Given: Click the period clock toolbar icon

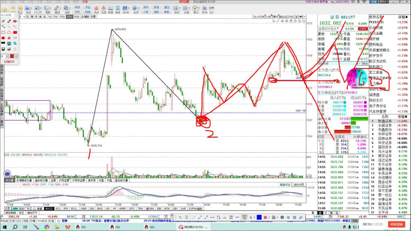Looking at the screenshot, I should [46, 9].
